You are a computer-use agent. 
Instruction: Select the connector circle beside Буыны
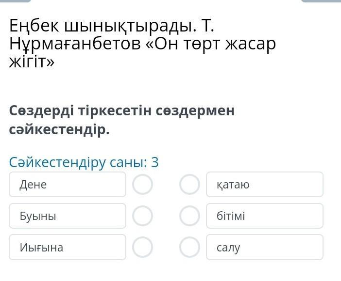coord(142,216)
